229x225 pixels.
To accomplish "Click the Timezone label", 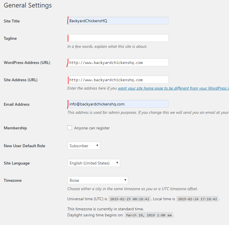I will (x=13, y=181).
